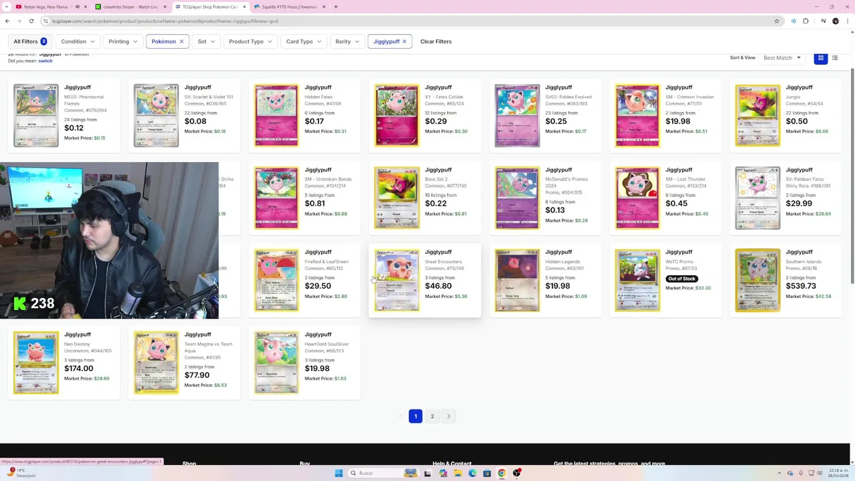Click McDonald's Promos 2024 set text
The image size is (855, 481).
(566, 182)
